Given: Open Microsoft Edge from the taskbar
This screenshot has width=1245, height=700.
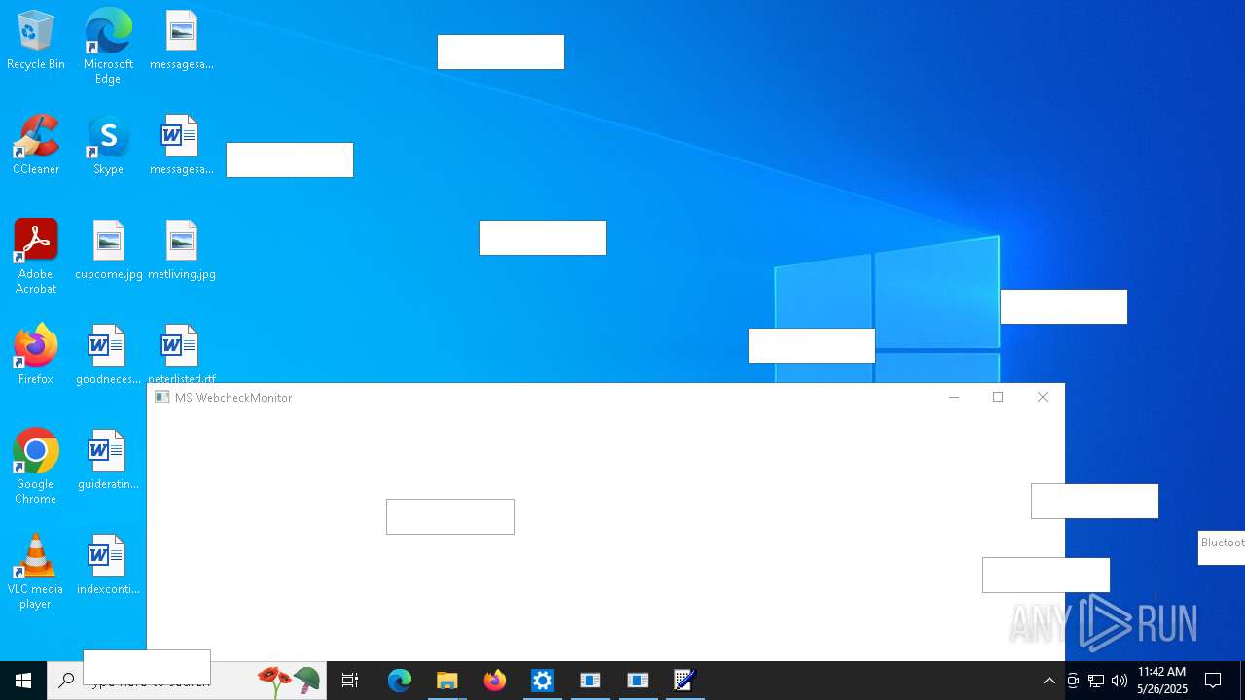Looking at the screenshot, I should coord(400,681).
